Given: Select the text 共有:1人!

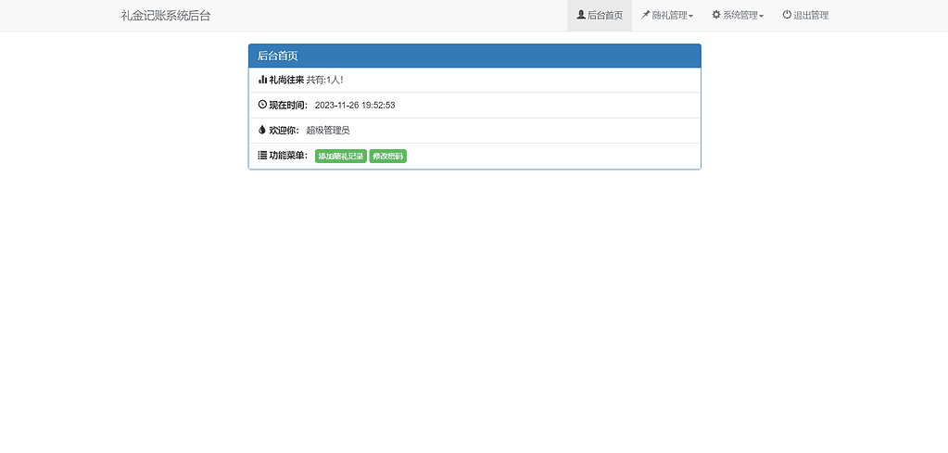Looking at the screenshot, I should tap(324, 80).
